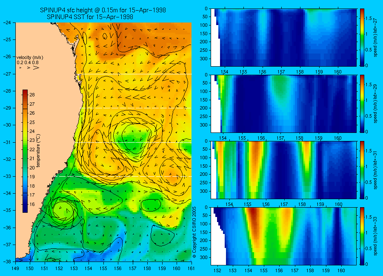Click the 'speed (m/s) lat=-31' label

(375, 170)
